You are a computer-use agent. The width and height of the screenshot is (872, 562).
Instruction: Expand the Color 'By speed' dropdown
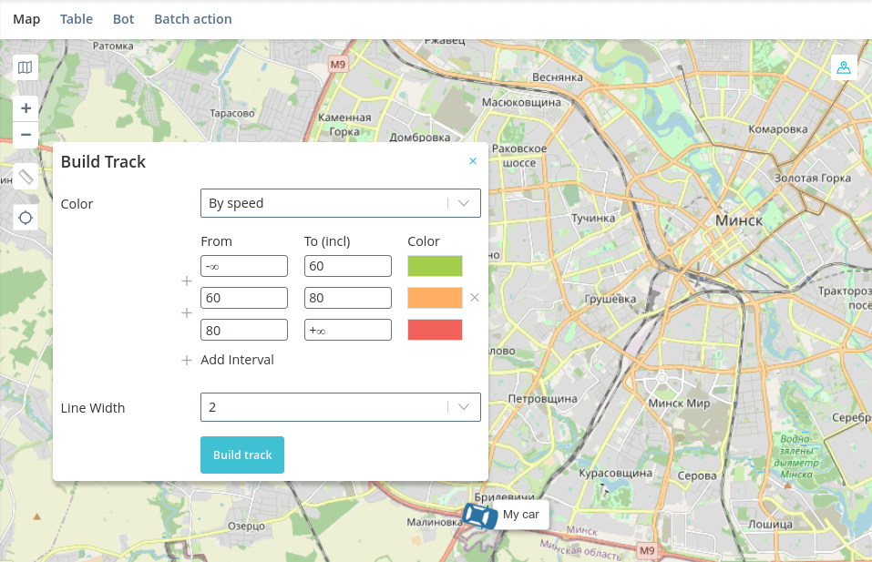[341, 203]
